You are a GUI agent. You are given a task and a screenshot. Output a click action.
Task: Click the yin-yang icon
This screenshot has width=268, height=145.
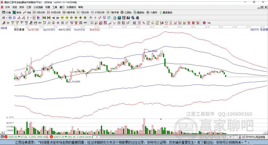(204, 23)
